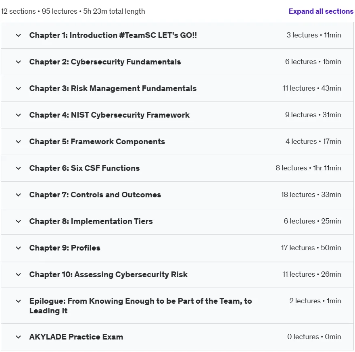
Task: Click AKYLADE Practice Exam section title
Action: [x=76, y=337]
